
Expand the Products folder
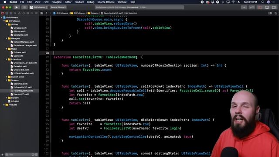(x=4, y=105)
